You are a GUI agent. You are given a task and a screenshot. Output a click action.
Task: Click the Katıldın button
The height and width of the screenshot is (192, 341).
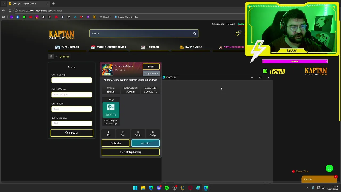coord(145,143)
